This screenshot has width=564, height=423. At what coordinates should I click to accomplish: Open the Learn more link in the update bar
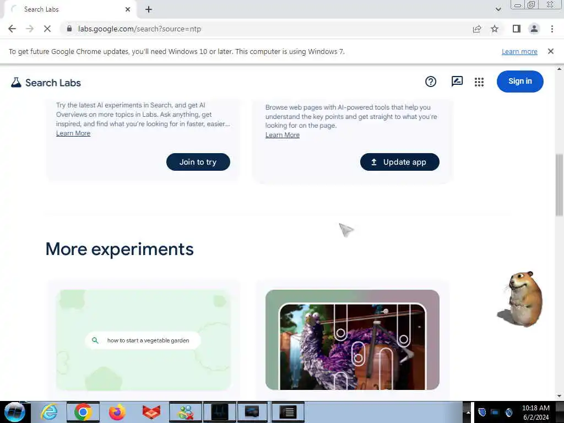[519, 51]
